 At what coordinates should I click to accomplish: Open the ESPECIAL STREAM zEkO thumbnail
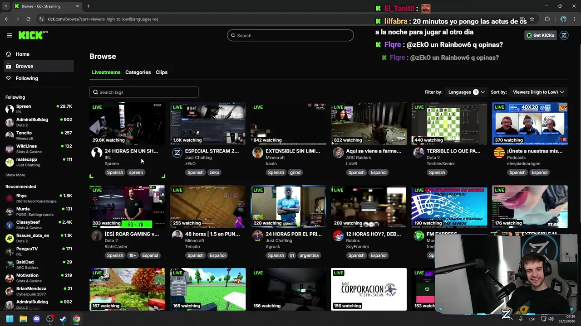tap(208, 124)
